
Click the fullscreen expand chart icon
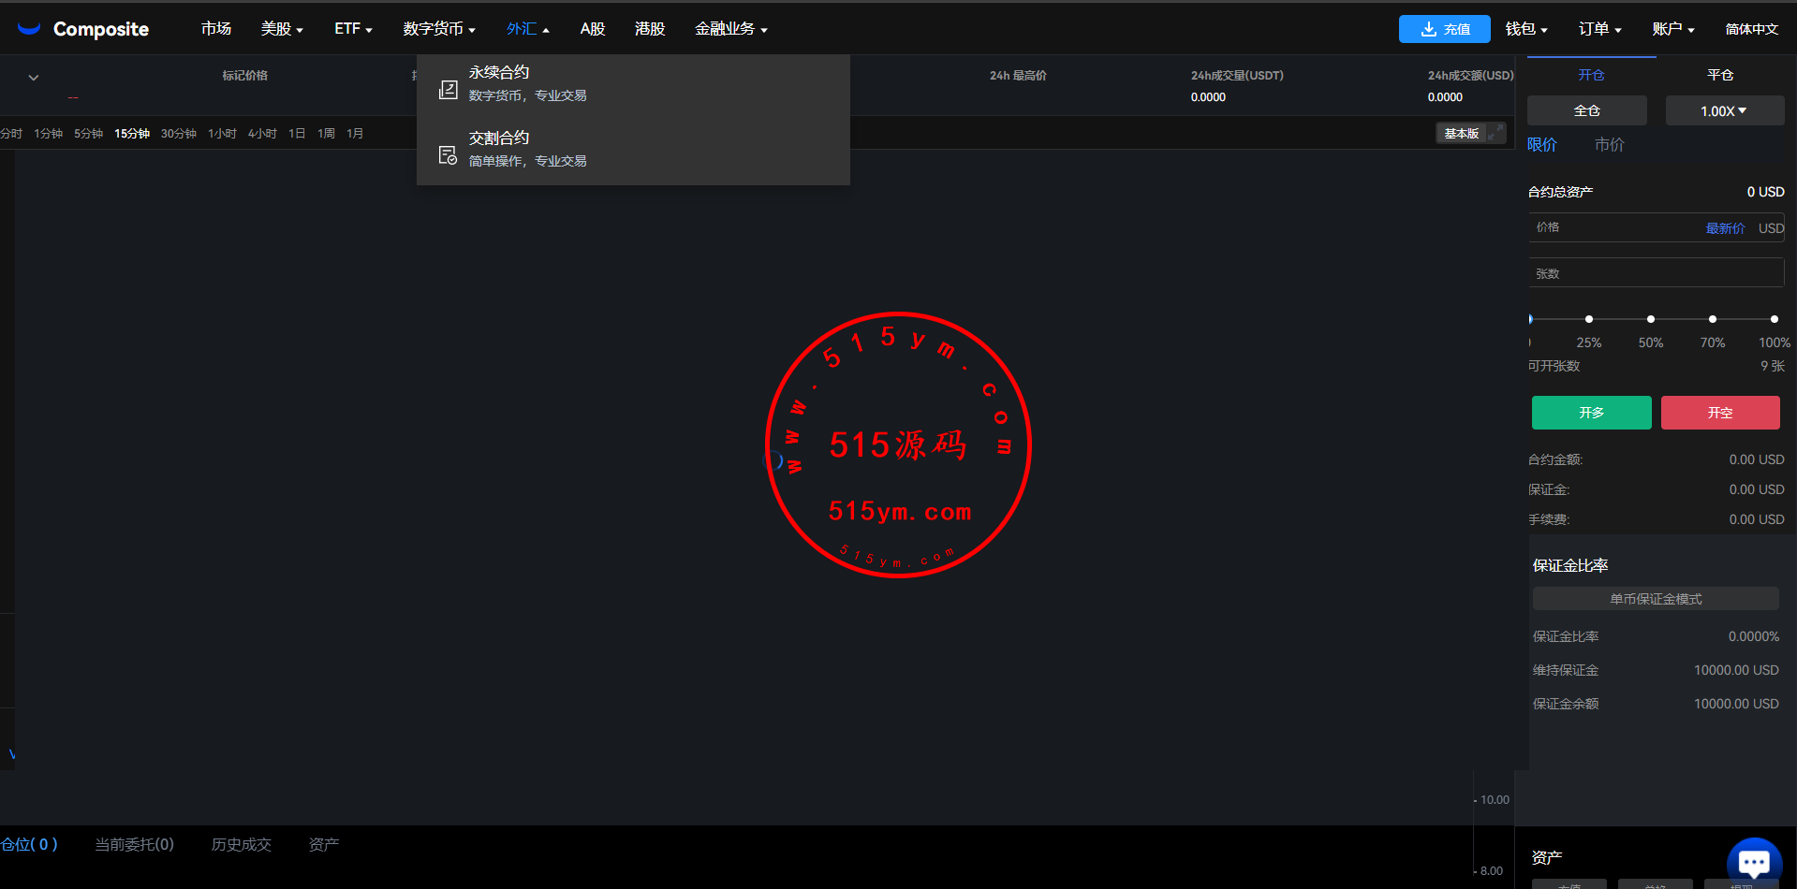(x=1496, y=133)
